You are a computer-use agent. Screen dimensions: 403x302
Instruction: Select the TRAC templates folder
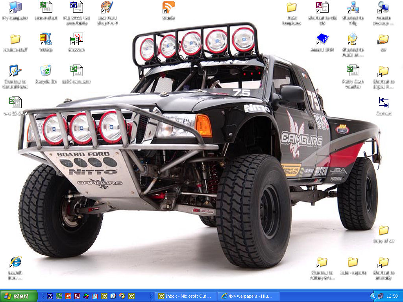click(291, 7)
